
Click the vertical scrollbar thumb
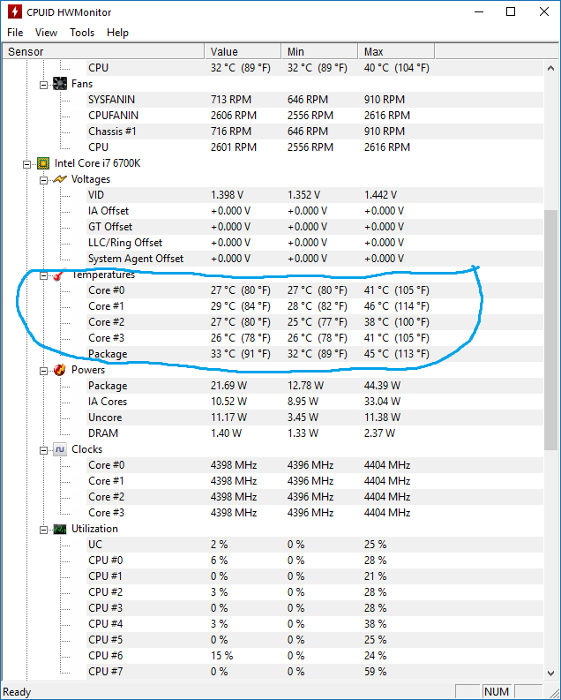pyautogui.click(x=550, y=330)
